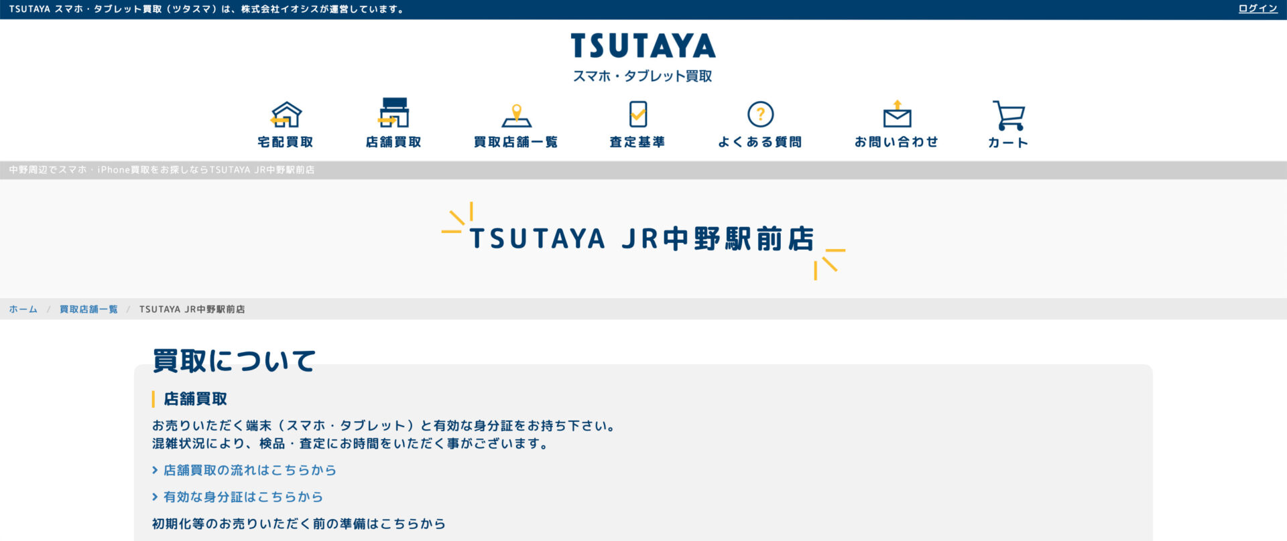Click 初期化等のお売りいただく前の準備はこちらから text

[299, 524]
